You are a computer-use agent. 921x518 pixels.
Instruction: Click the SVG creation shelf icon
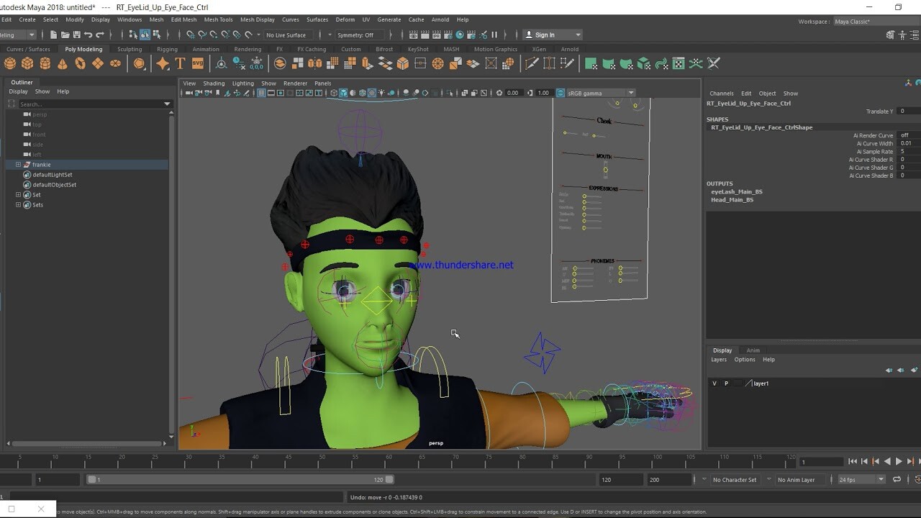[x=198, y=63]
